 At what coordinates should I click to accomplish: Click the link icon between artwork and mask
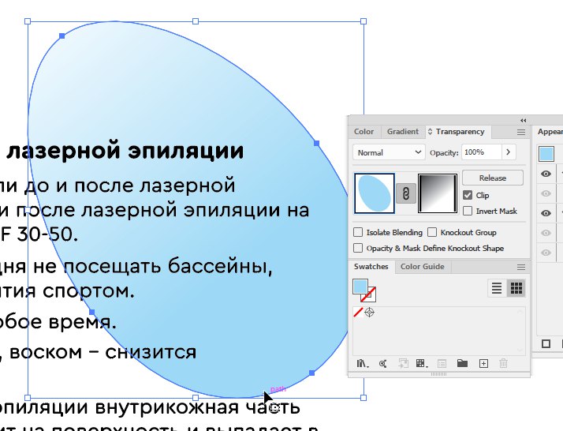[406, 193]
